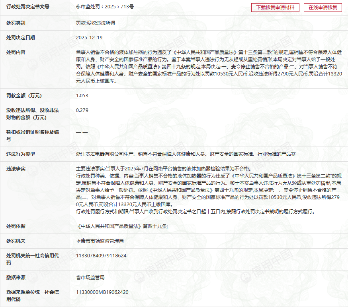Click the 处罚决定日期 label
Image resolution: width=348 pixels, height=307 pixels.
coord(21,38)
